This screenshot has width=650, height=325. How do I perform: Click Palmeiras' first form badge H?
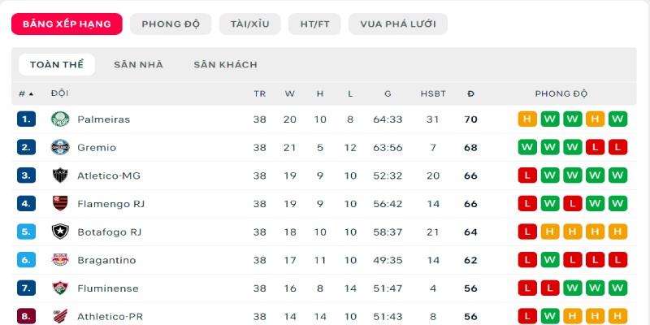tap(527, 119)
